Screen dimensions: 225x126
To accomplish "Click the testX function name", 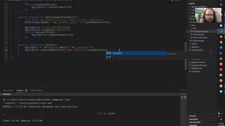I will [49, 45].
